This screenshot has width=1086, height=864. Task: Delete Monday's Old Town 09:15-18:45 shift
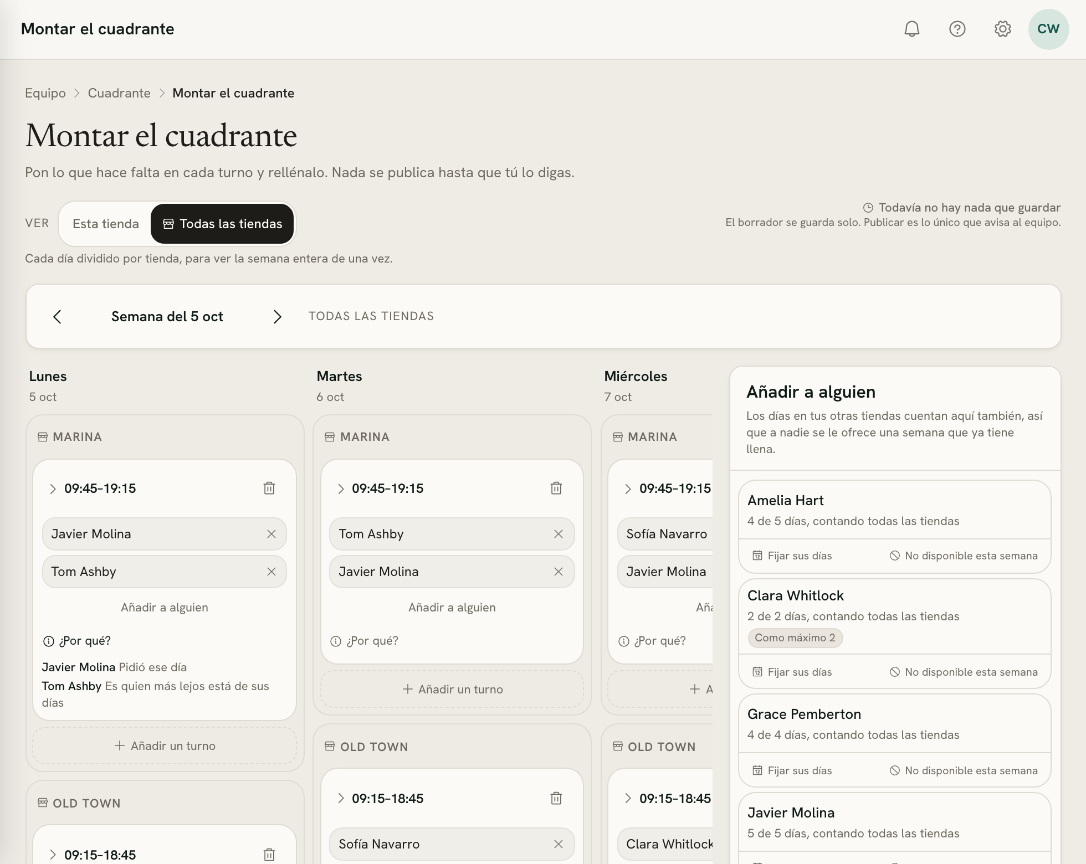269,855
